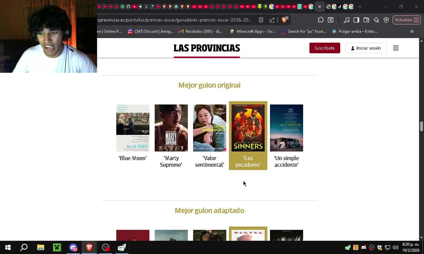Open the Windows Start menu
424x254 pixels.
click(8, 247)
